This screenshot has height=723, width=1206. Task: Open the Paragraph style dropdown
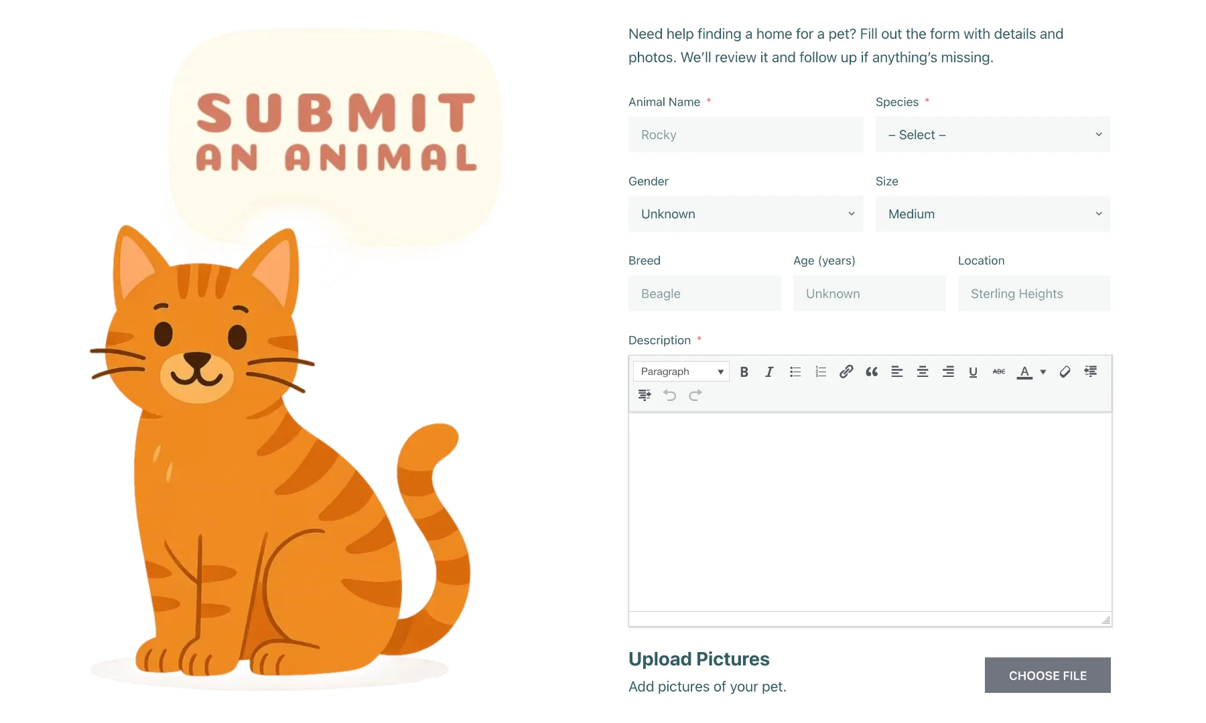tap(680, 371)
